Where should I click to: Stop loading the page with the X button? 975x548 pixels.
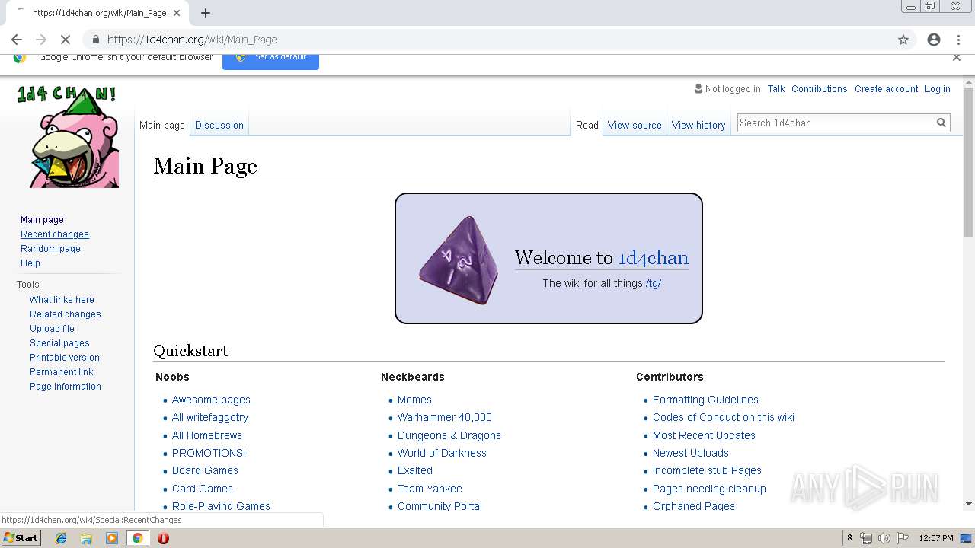pos(66,40)
